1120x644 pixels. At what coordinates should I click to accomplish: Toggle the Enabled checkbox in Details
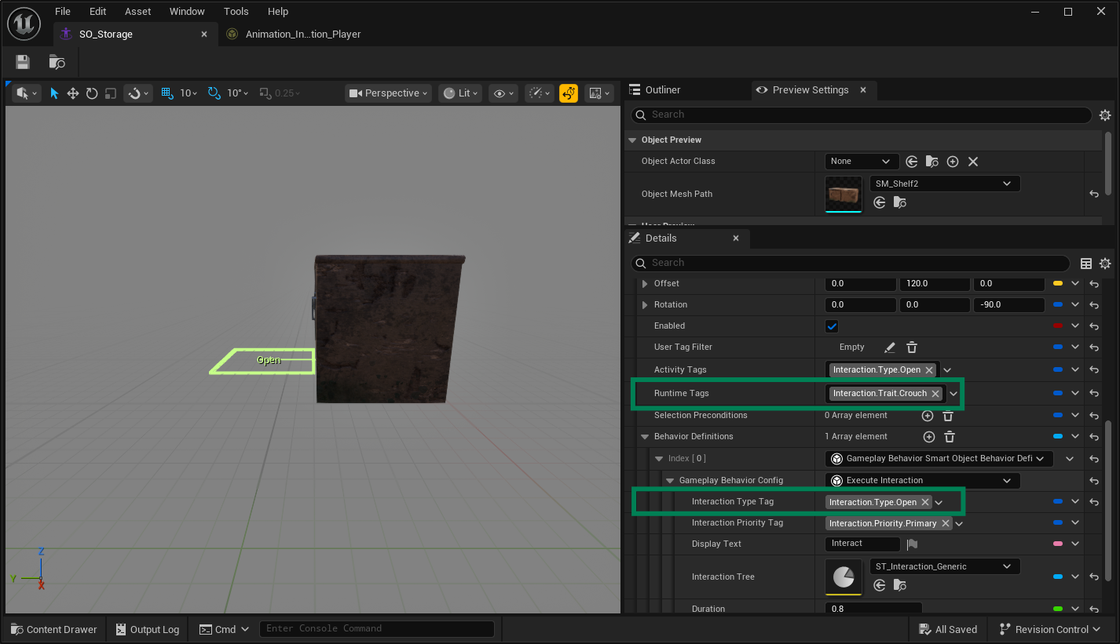(x=831, y=326)
